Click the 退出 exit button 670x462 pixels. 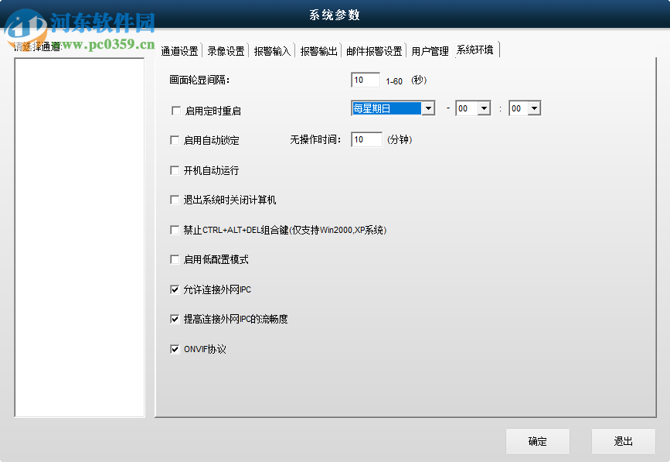tap(624, 441)
